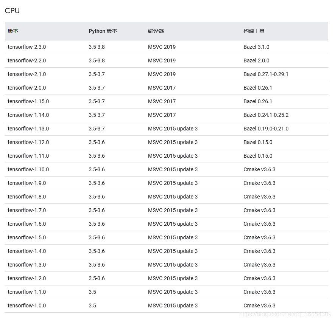335x321 pixels.
Task: Click the tensorflow-1.13.0 version cell
Action: pos(28,129)
